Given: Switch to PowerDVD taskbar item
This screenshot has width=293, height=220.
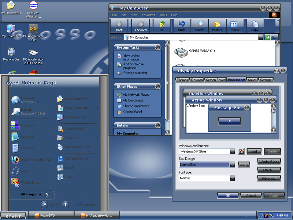Looking at the screenshot, I should [x=51, y=216].
